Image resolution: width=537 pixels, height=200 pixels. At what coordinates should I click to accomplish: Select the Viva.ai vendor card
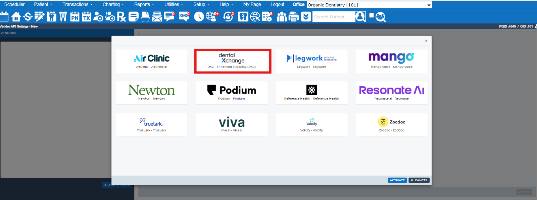[x=232, y=124]
